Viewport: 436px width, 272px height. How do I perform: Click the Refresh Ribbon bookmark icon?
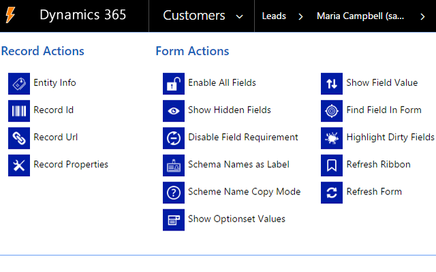tap(332, 165)
